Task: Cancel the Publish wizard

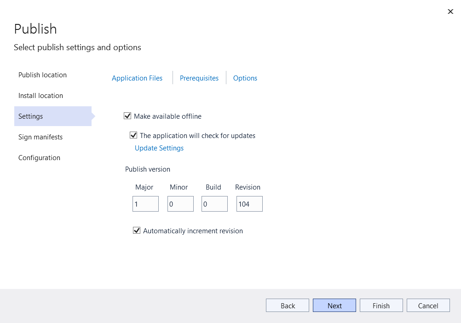Action: click(x=428, y=305)
